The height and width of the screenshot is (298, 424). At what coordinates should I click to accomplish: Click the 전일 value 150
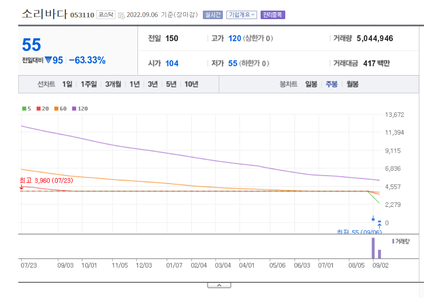(172, 38)
